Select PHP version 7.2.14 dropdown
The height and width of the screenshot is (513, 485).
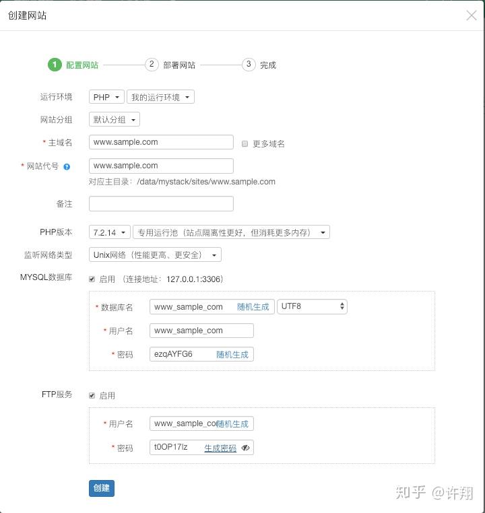coord(110,232)
